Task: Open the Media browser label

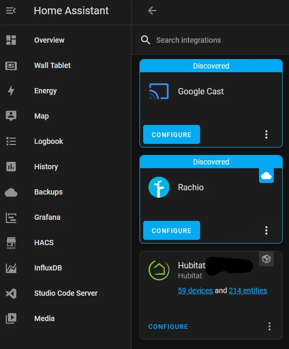Action: coord(44,318)
